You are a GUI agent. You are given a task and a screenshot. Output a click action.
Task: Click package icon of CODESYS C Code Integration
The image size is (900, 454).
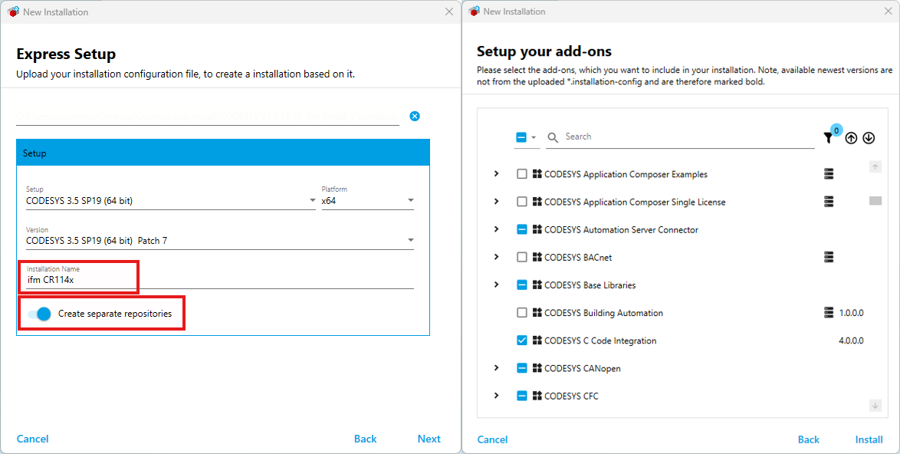click(x=537, y=340)
